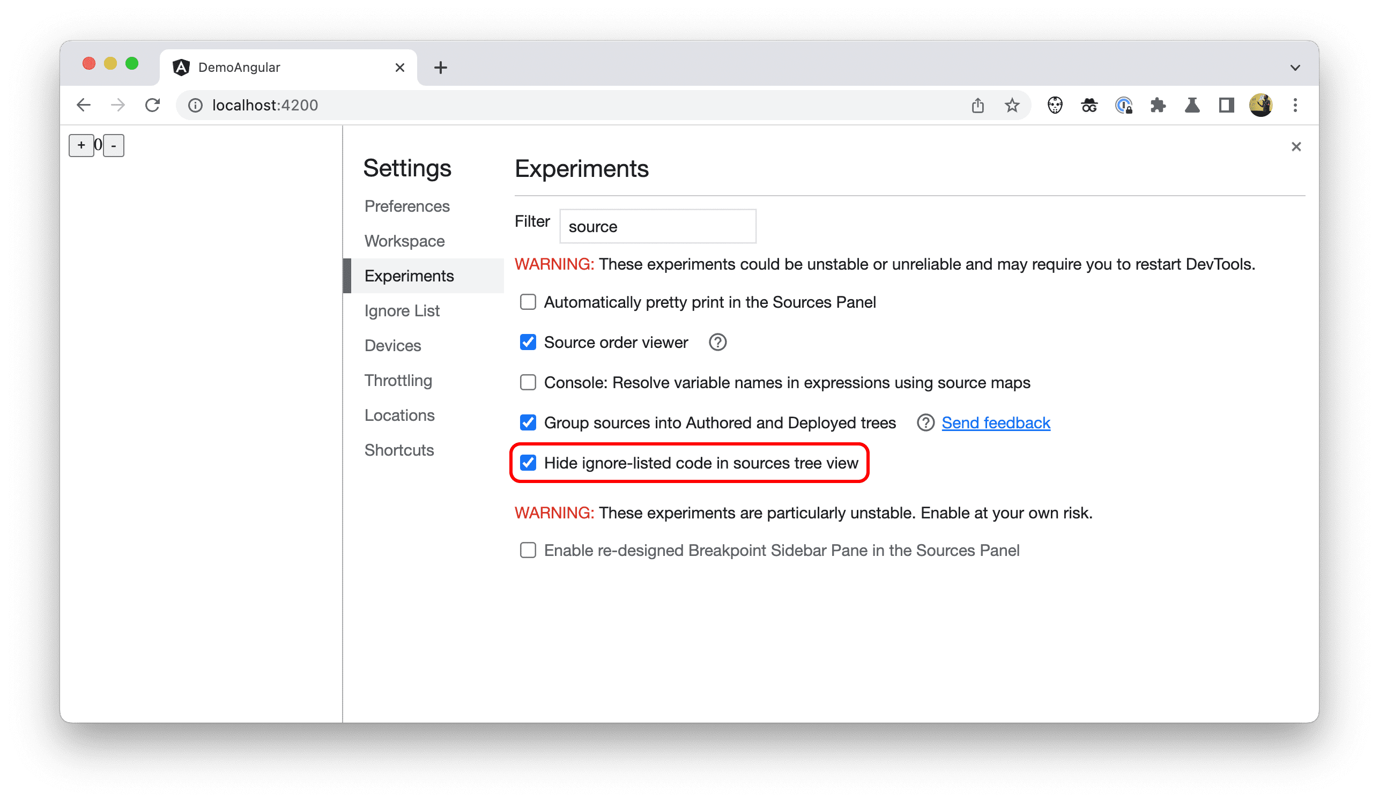Select Devices from Settings sidebar

393,345
